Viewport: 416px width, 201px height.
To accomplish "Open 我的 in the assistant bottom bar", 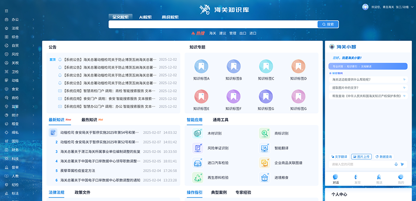I will click(x=401, y=179).
